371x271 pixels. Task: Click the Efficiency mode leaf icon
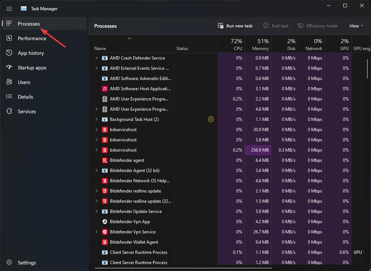tap(301, 26)
